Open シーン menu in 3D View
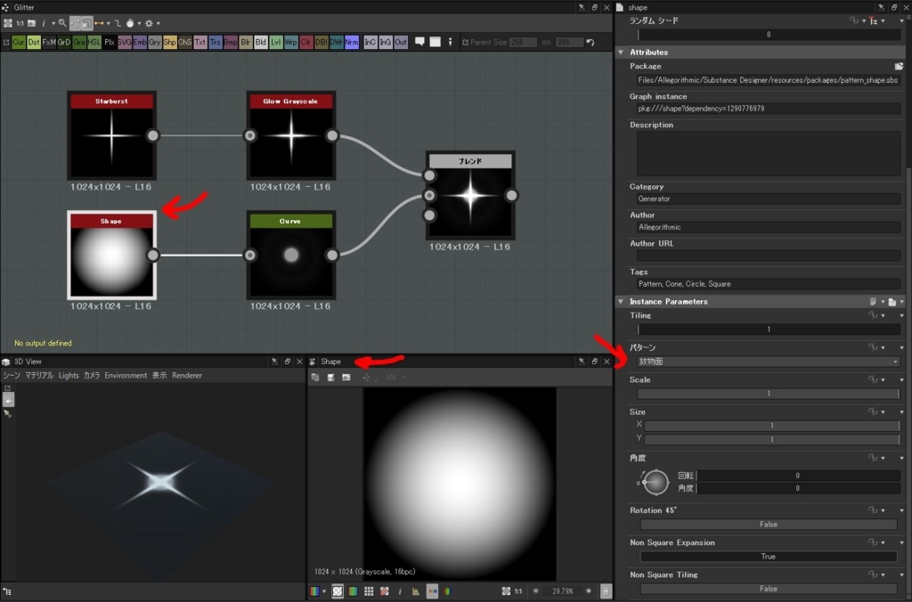Screen dimensions: 912x602 click(12, 376)
